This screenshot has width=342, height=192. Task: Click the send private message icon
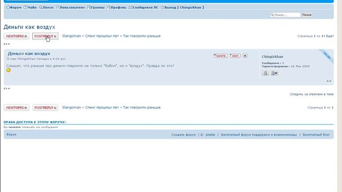(x=274, y=73)
